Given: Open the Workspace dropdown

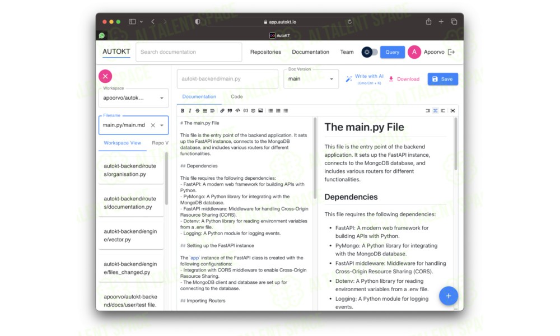Looking at the screenshot, I should (134, 98).
